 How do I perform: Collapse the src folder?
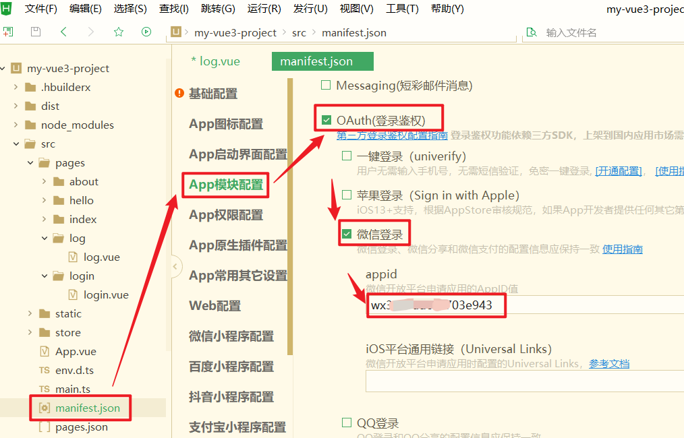[16, 144]
